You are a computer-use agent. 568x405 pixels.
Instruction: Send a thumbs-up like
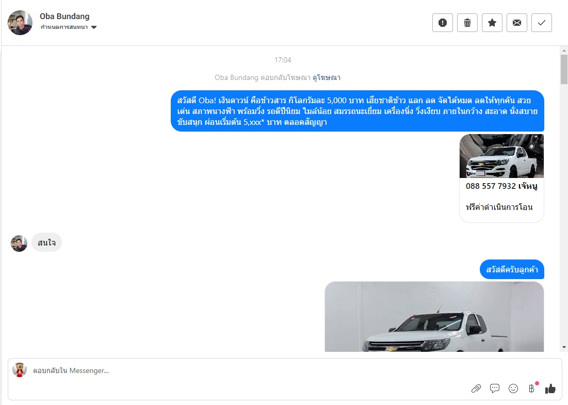click(x=550, y=388)
